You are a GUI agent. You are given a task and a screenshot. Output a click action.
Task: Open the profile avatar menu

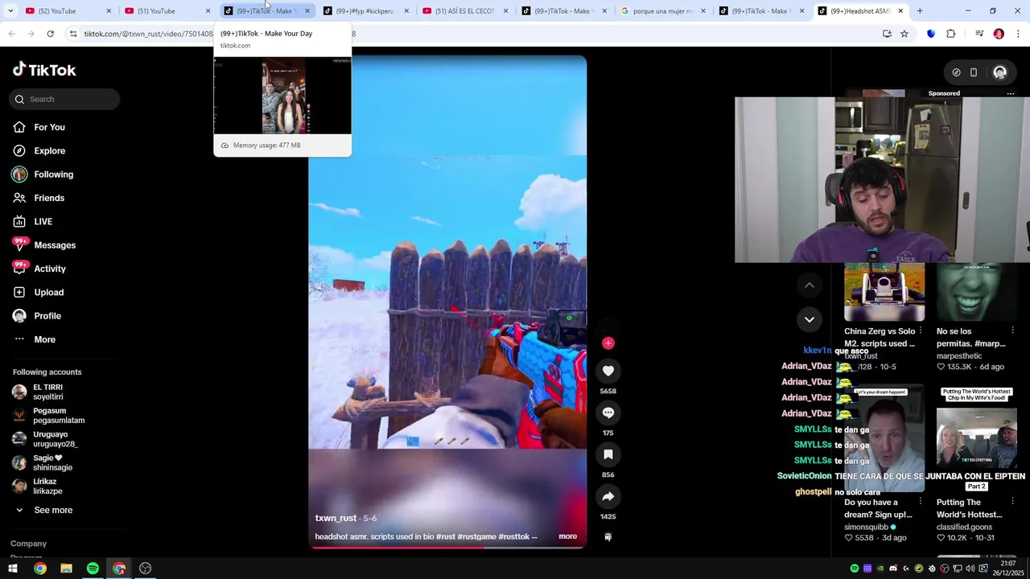999,72
